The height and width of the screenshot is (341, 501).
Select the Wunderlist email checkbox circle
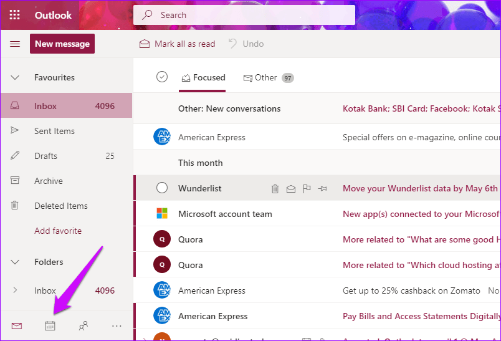click(x=162, y=188)
